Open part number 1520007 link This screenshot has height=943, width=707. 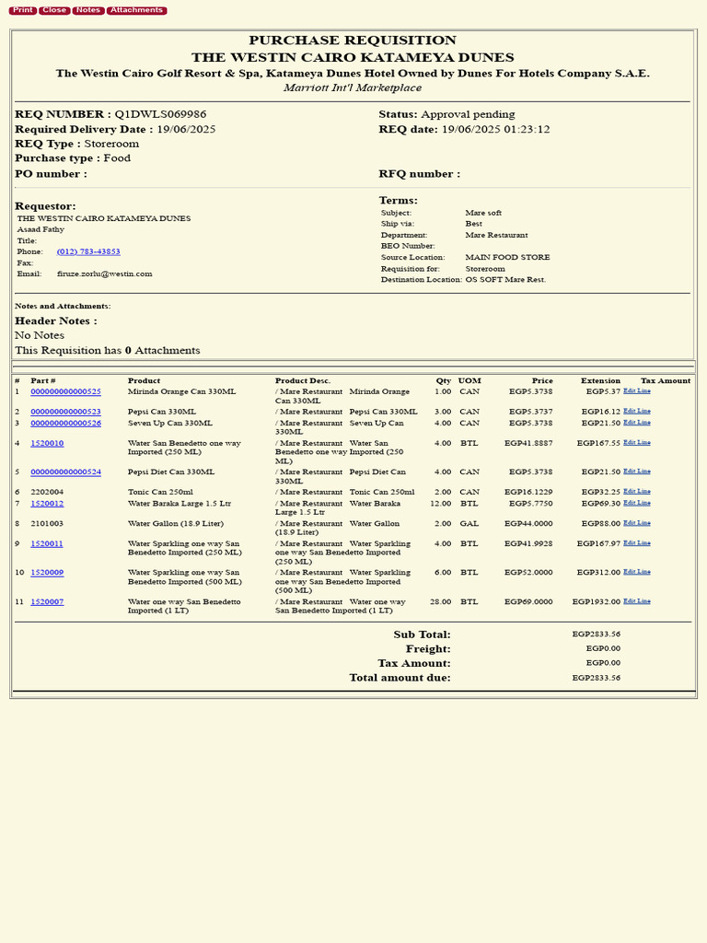[47, 602]
